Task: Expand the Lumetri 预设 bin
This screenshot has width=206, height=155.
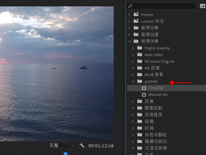Action: pos(129,21)
